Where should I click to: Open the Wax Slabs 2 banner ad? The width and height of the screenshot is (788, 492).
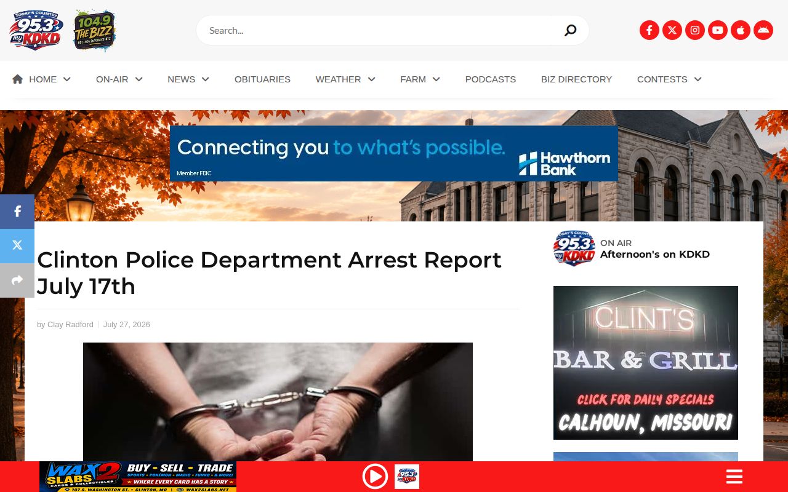click(138, 477)
